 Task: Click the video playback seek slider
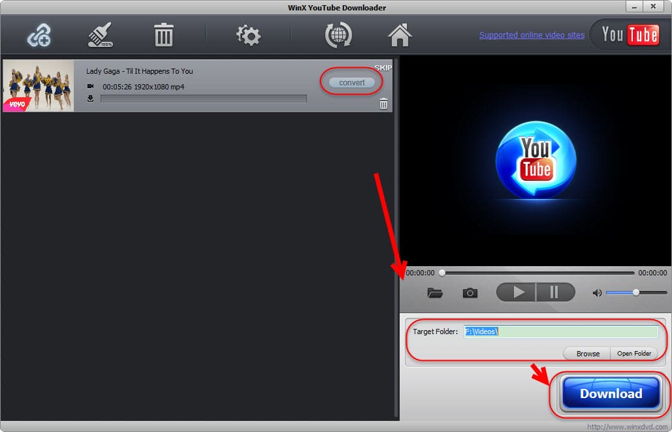(538, 273)
